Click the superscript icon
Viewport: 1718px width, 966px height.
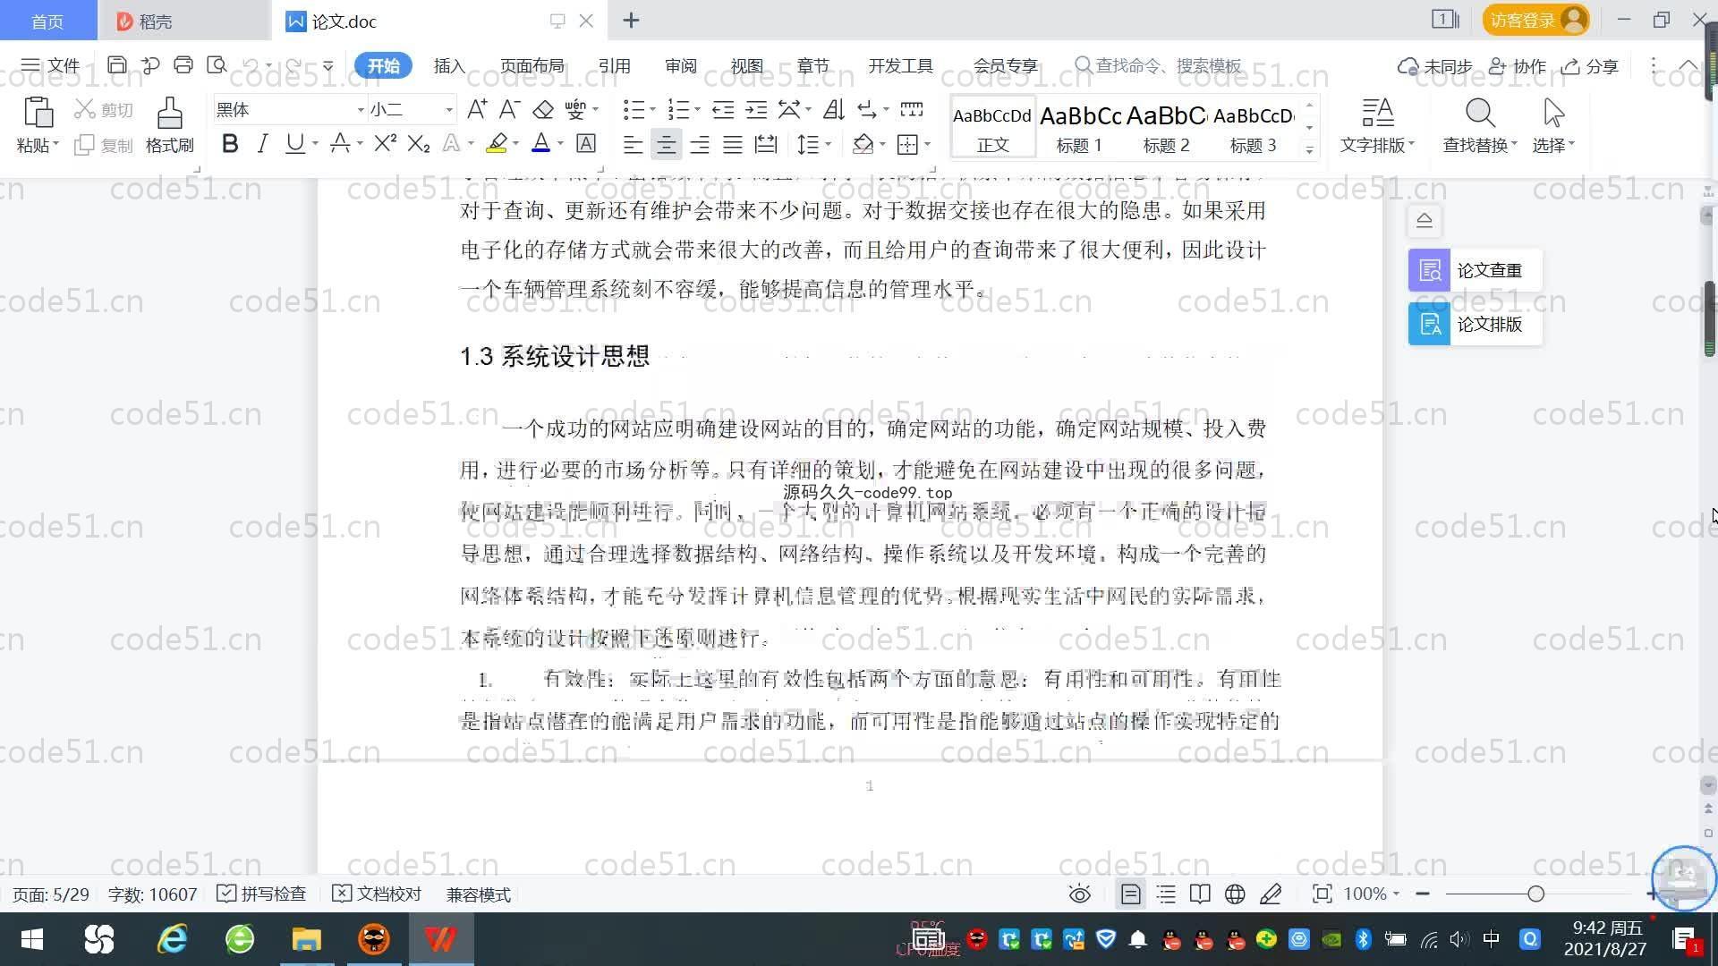[x=385, y=144]
